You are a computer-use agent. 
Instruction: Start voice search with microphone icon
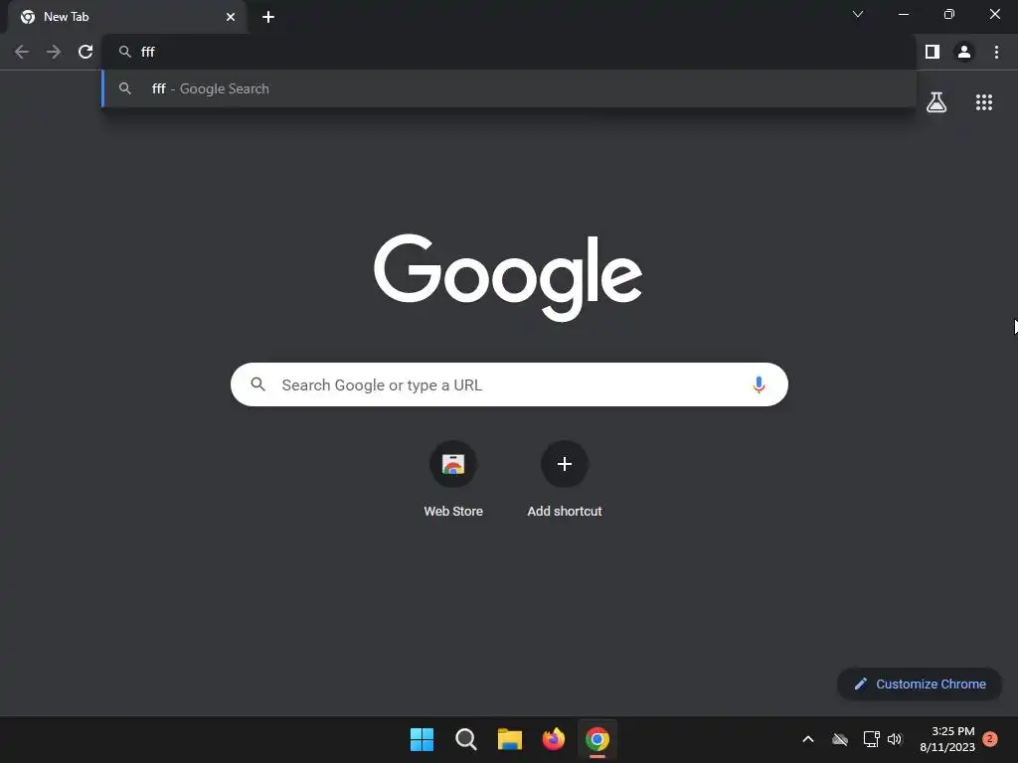click(759, 384)
